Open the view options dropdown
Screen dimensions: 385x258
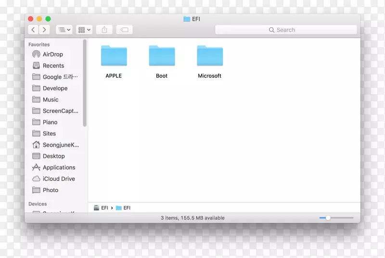pyautogui.click(x=64, y=30)
